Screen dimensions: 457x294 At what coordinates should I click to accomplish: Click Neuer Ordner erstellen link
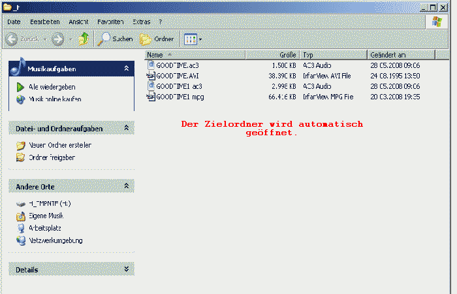(59, 145)
